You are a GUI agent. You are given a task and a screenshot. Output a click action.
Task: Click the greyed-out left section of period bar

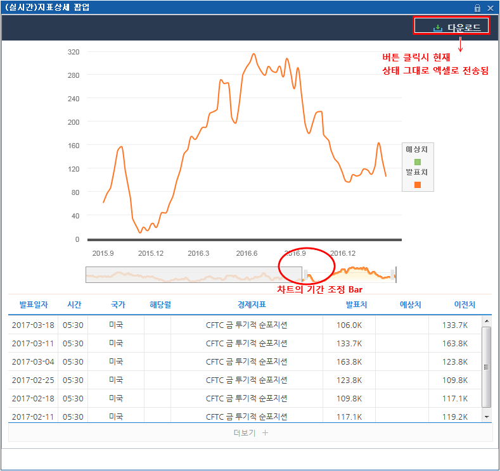[x=194, y=275]
